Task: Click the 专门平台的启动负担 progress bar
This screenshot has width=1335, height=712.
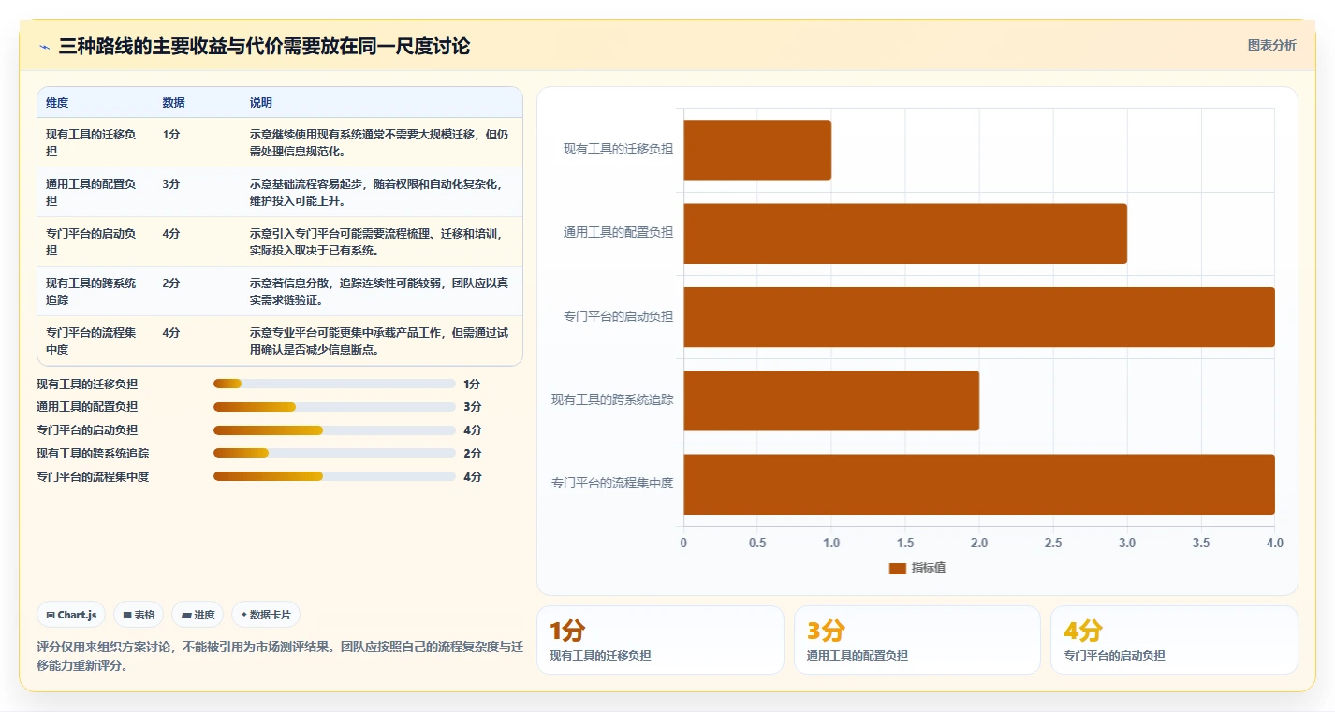Action: [x=334, y=430]
